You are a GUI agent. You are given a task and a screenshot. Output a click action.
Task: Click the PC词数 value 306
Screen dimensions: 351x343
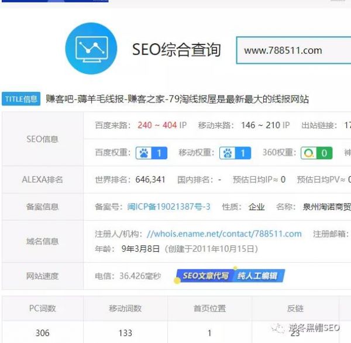(x=42, y=332)
